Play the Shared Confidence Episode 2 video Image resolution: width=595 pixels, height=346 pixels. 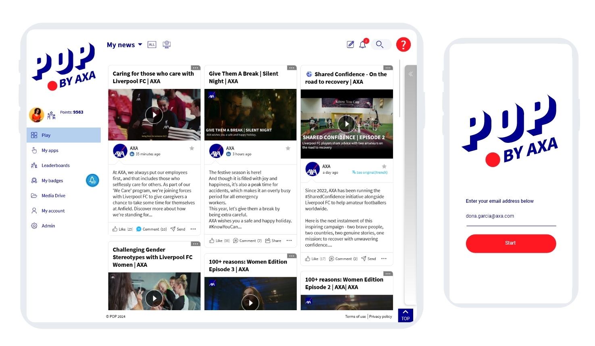347,124
